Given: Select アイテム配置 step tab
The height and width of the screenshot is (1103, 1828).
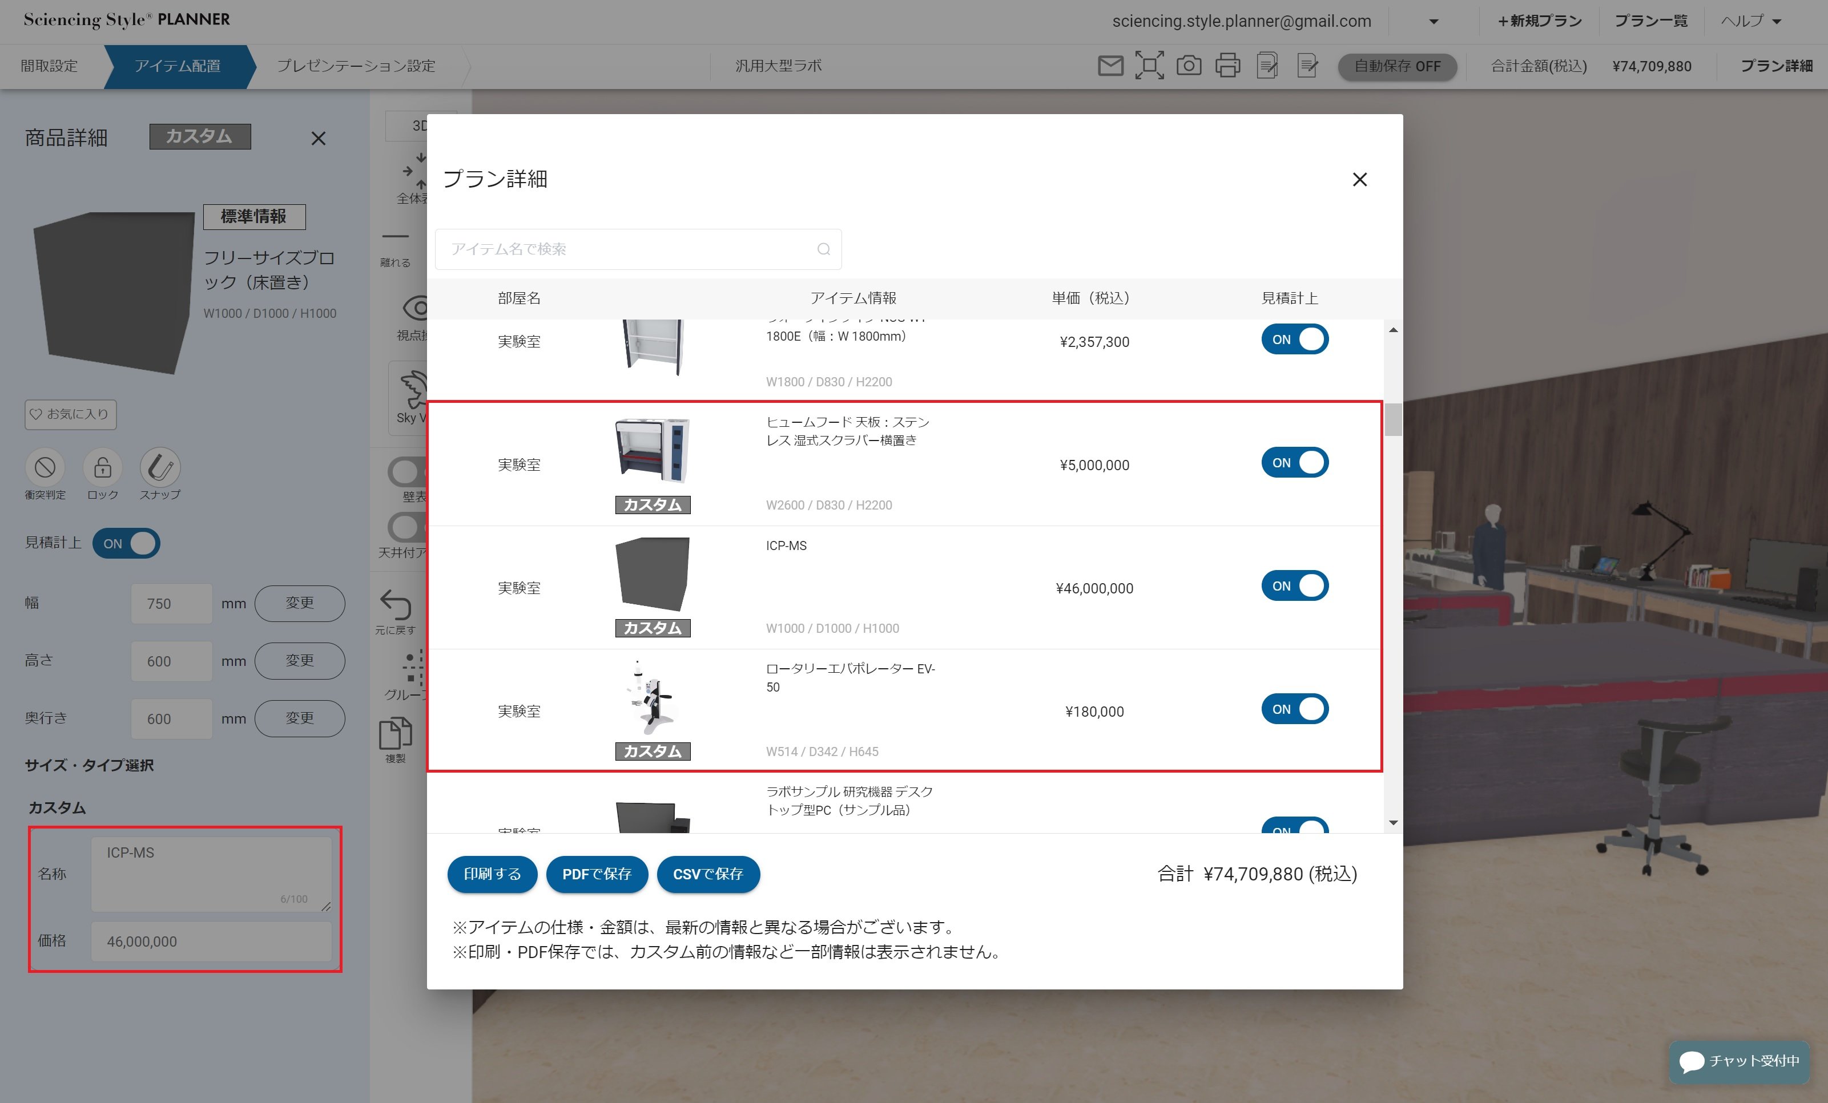Looking at the screenshot, I should tap(178, 66).
